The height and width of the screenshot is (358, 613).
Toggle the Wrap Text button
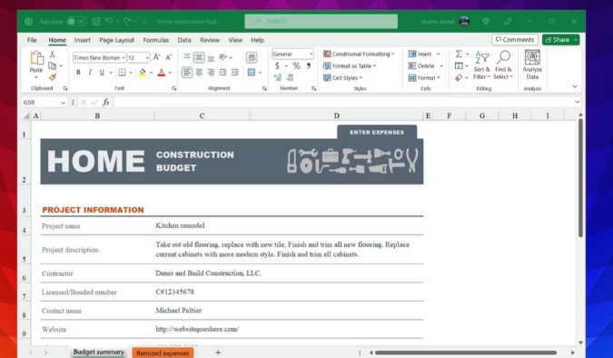tap(252, 57)
